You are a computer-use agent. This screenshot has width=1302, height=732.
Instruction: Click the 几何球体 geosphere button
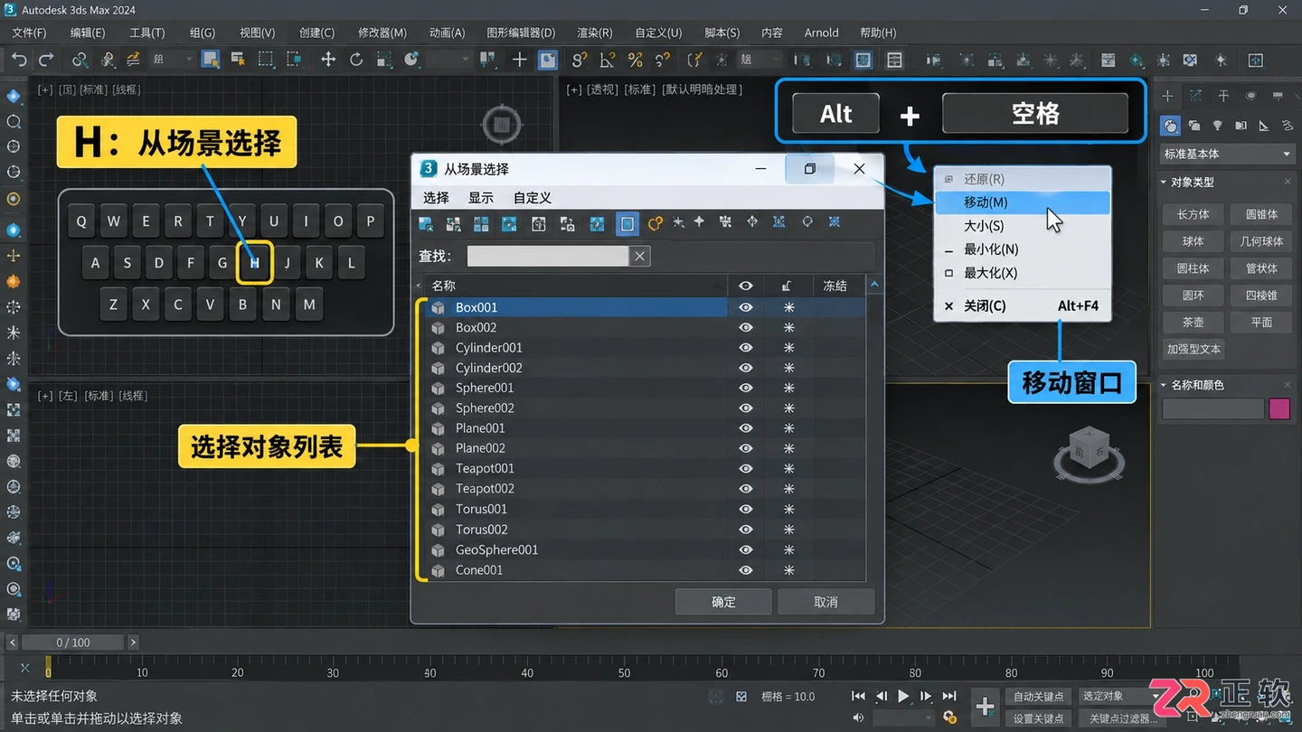(1261, 241)
